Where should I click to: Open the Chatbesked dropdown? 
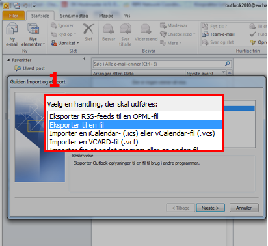point(178,34)
